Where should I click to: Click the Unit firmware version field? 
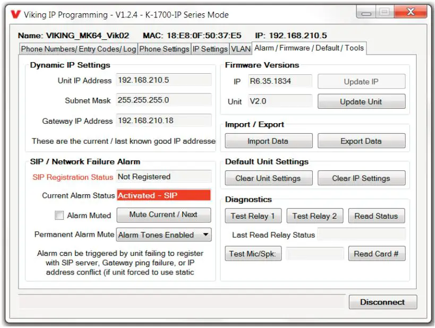coord(280,101)
